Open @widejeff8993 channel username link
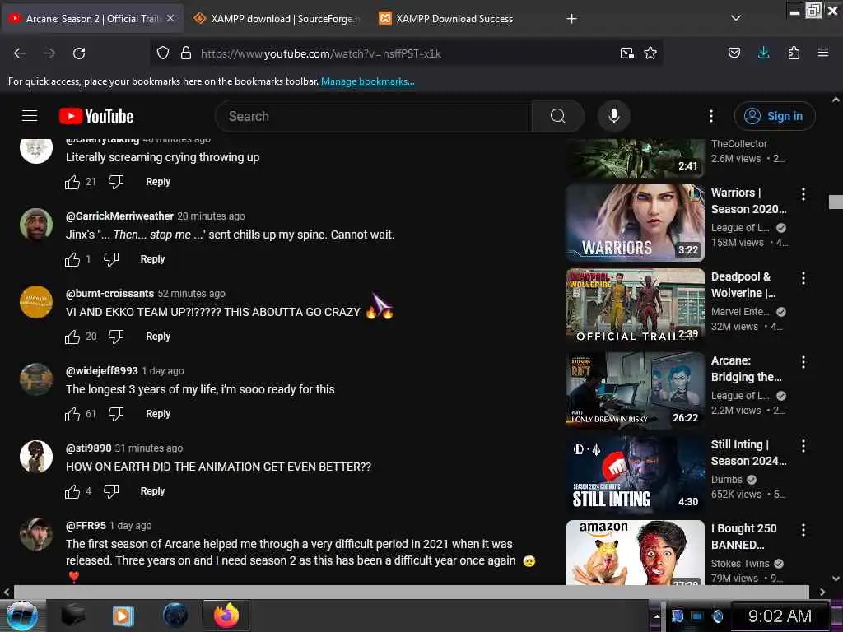843x632 pixels. (101, 371)
